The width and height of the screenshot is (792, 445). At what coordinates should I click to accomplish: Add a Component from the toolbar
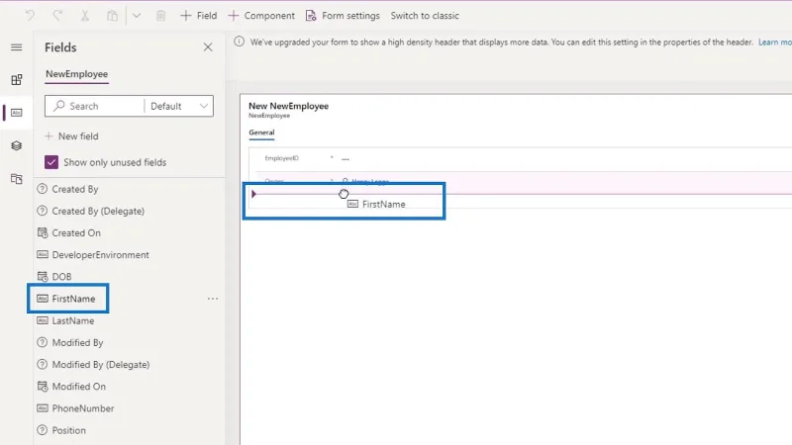[x=261, y=16]
